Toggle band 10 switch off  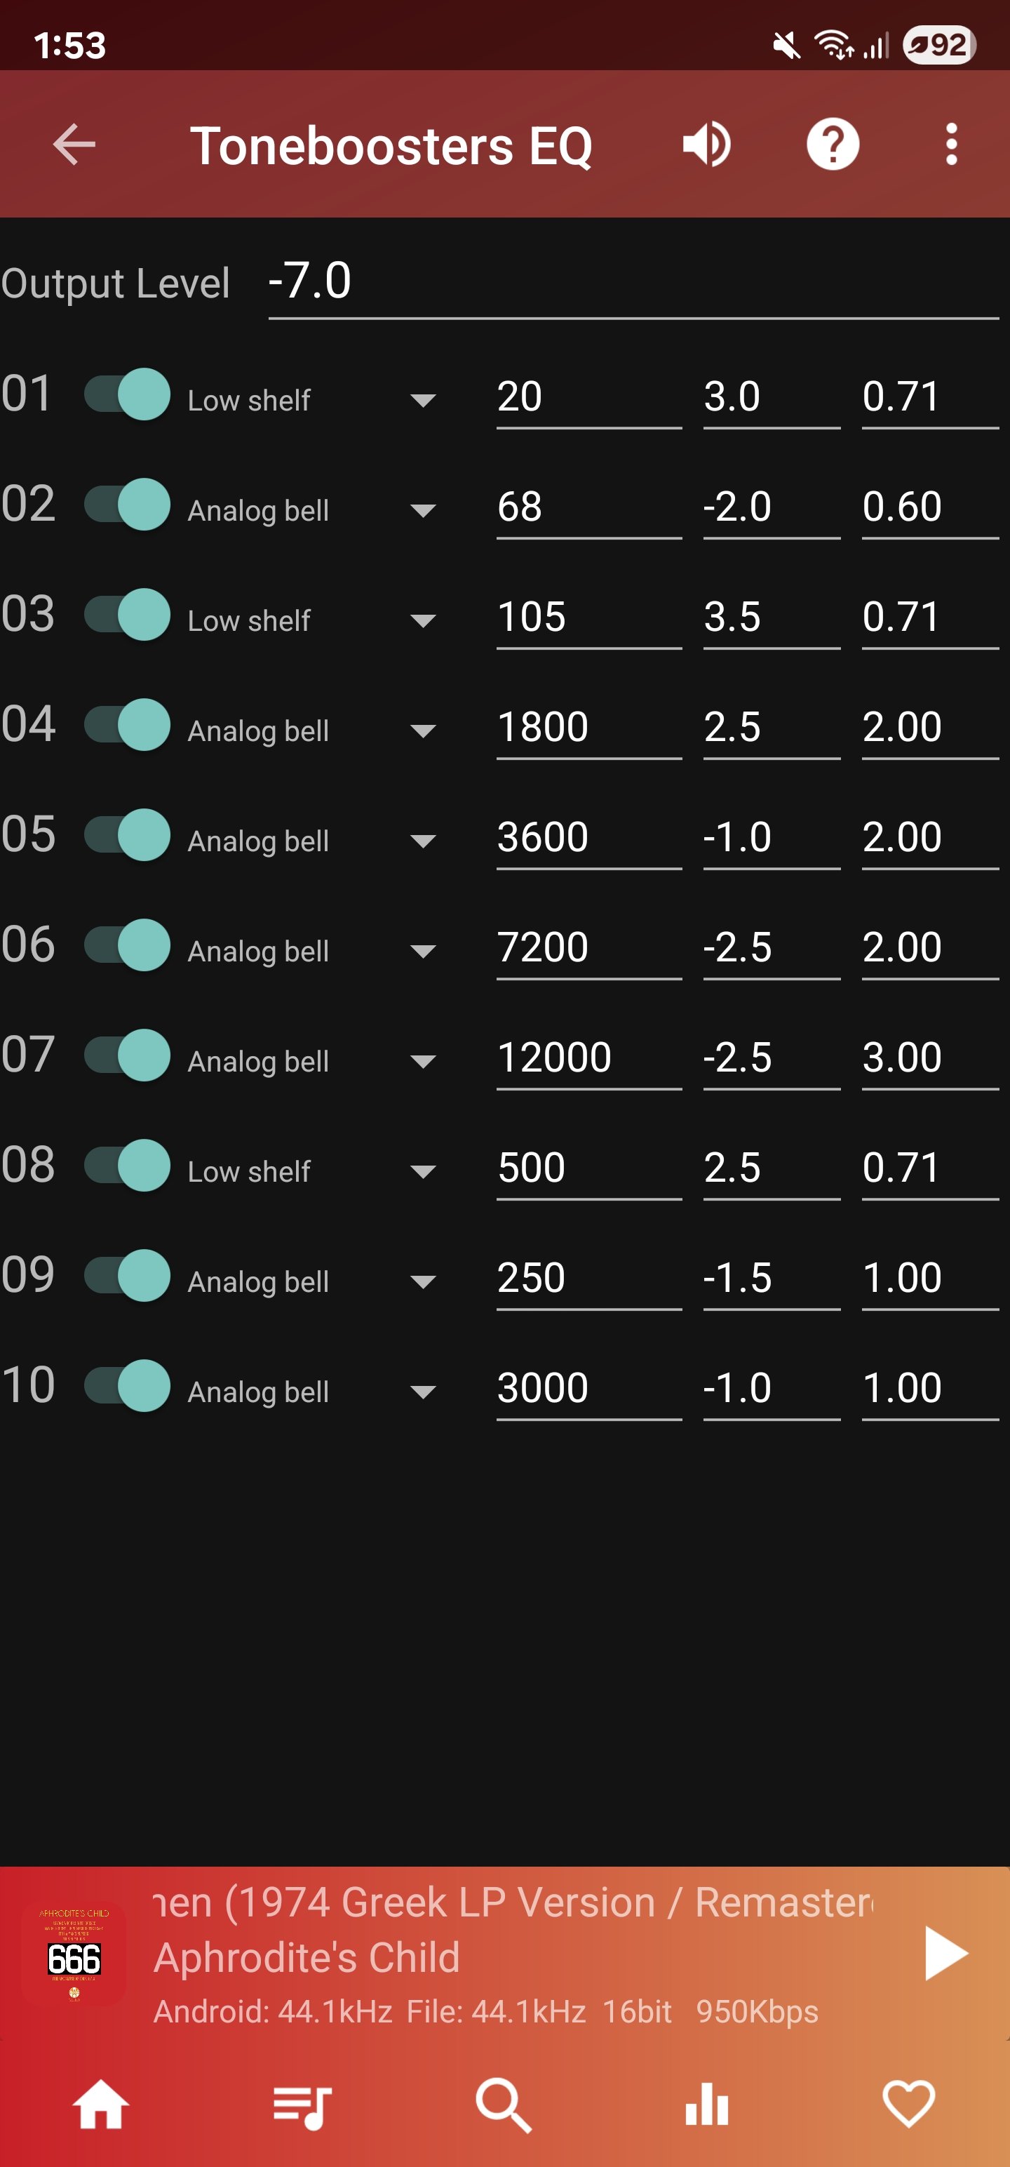point(128,1385)
